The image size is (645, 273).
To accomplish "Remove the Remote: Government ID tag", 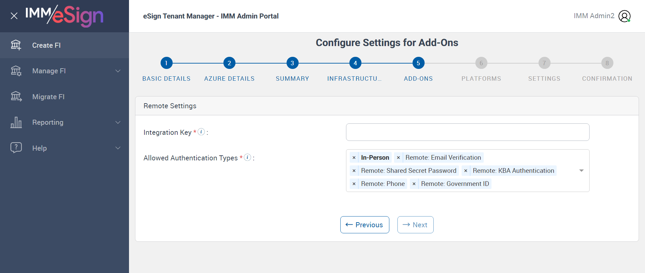I will [x=414, y=184].
